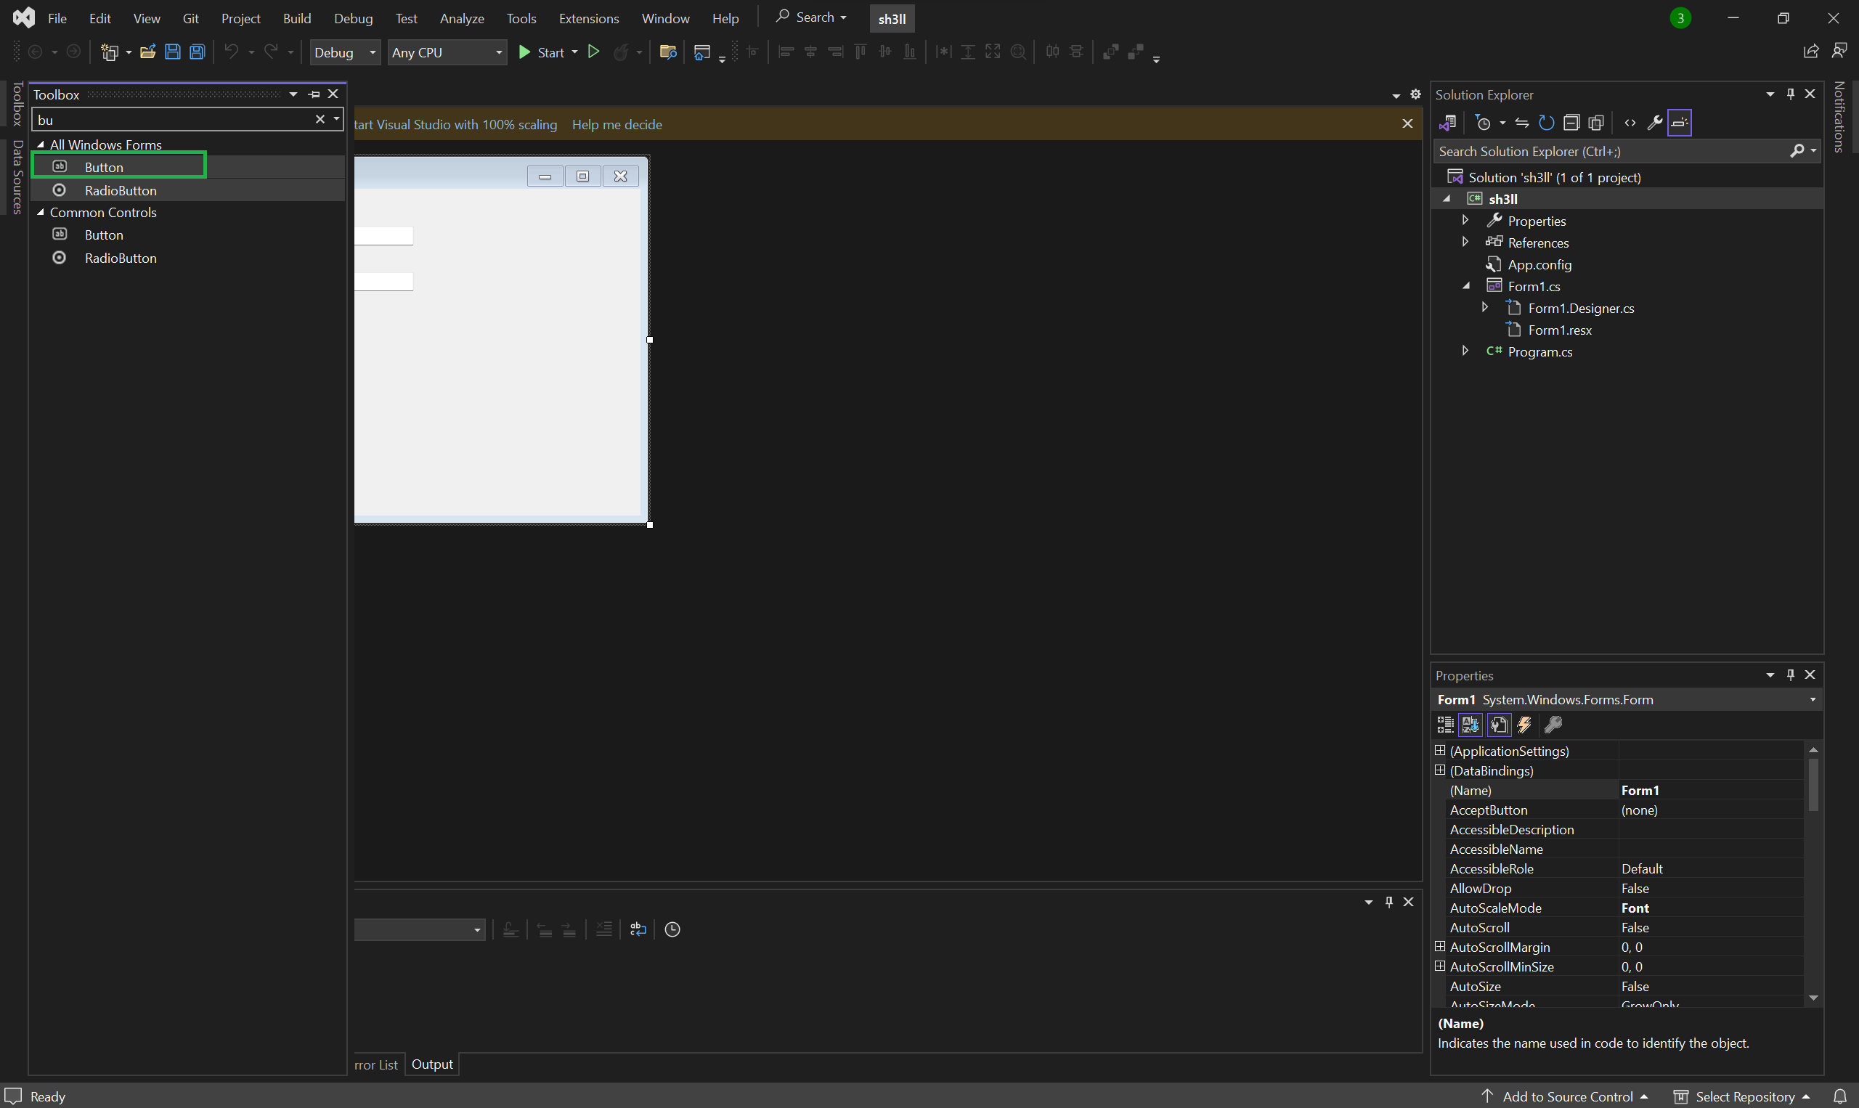Click the Send Feedback icon at top right
Screen dimensions: 1859x1108
(1839, 52)
